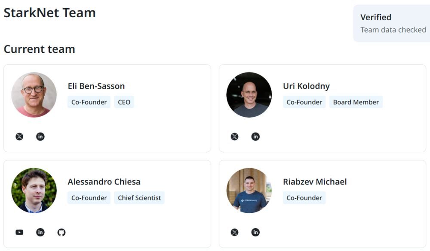Select the Alessandro Chiesa name link
Viewport: 430px width, 251px height.
(104, 182)
